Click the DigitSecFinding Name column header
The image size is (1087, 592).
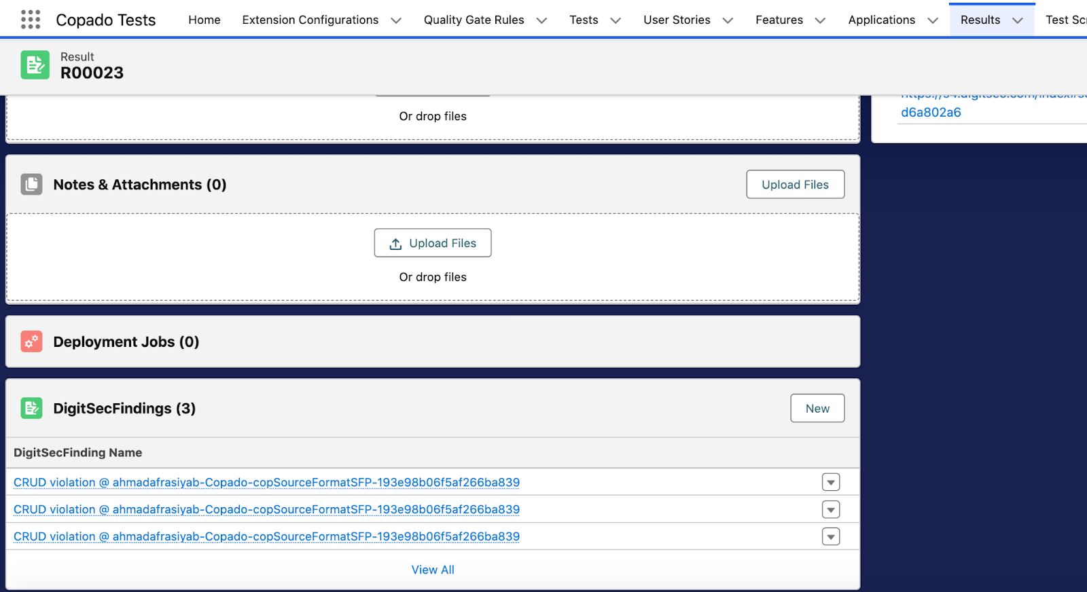[78, 452]
